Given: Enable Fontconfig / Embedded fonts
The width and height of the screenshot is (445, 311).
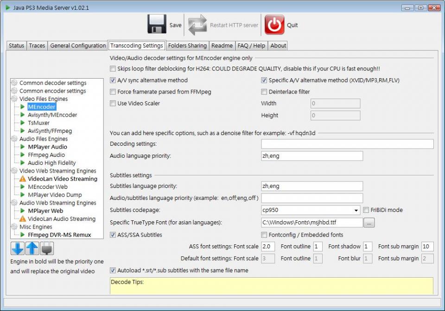Looking at the screenshot, I should pyautogui.click(x=264, y=235).
